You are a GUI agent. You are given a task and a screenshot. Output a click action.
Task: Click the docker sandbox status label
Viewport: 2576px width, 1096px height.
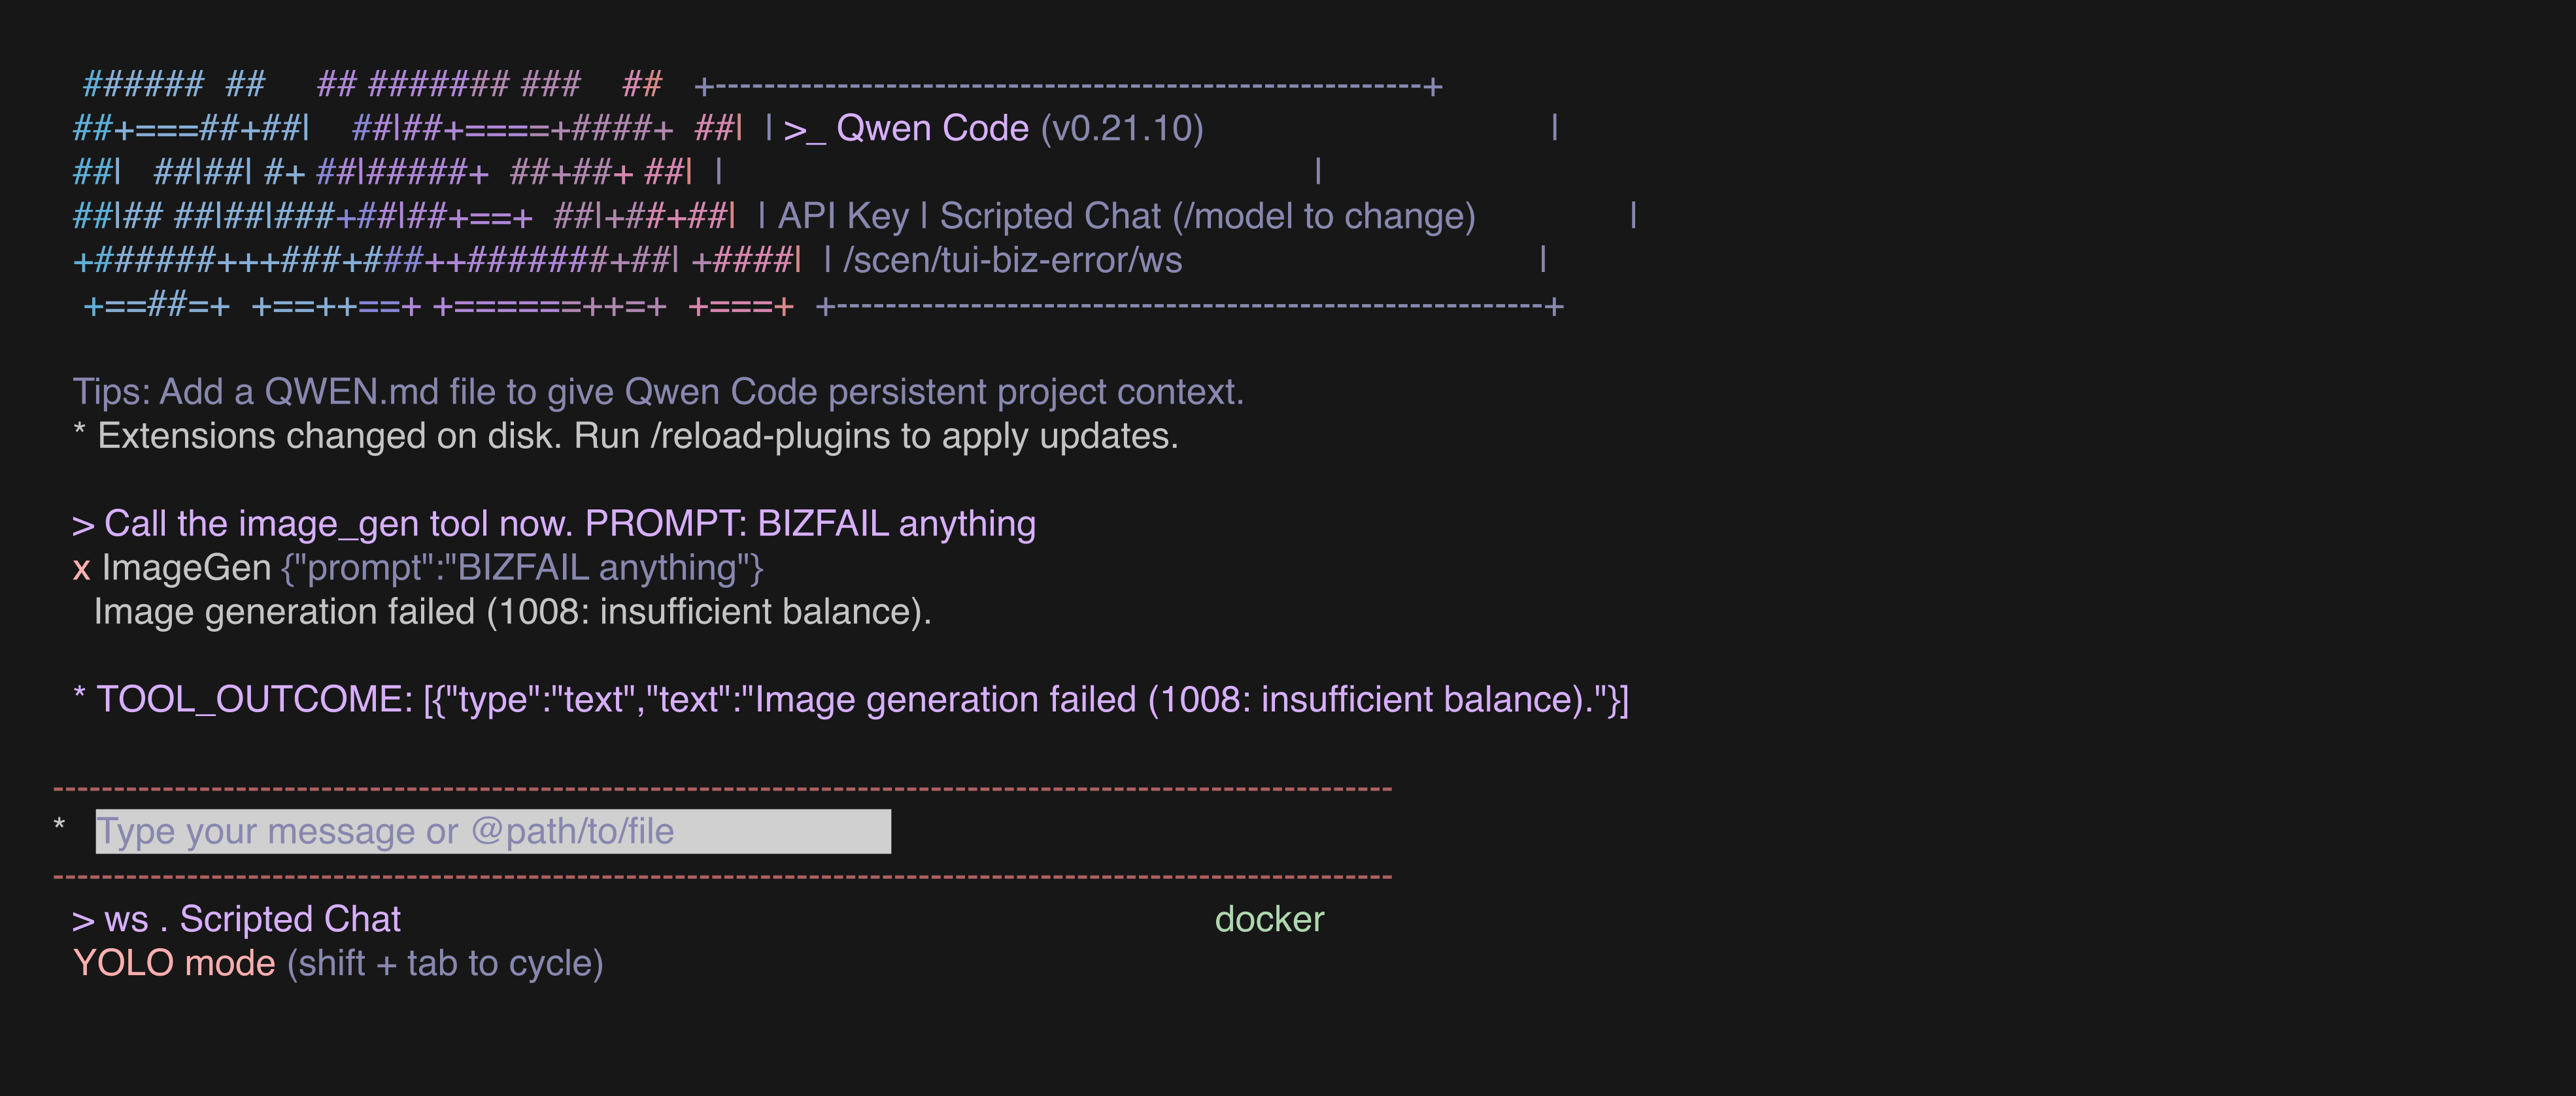click(x=1269, y=919)
